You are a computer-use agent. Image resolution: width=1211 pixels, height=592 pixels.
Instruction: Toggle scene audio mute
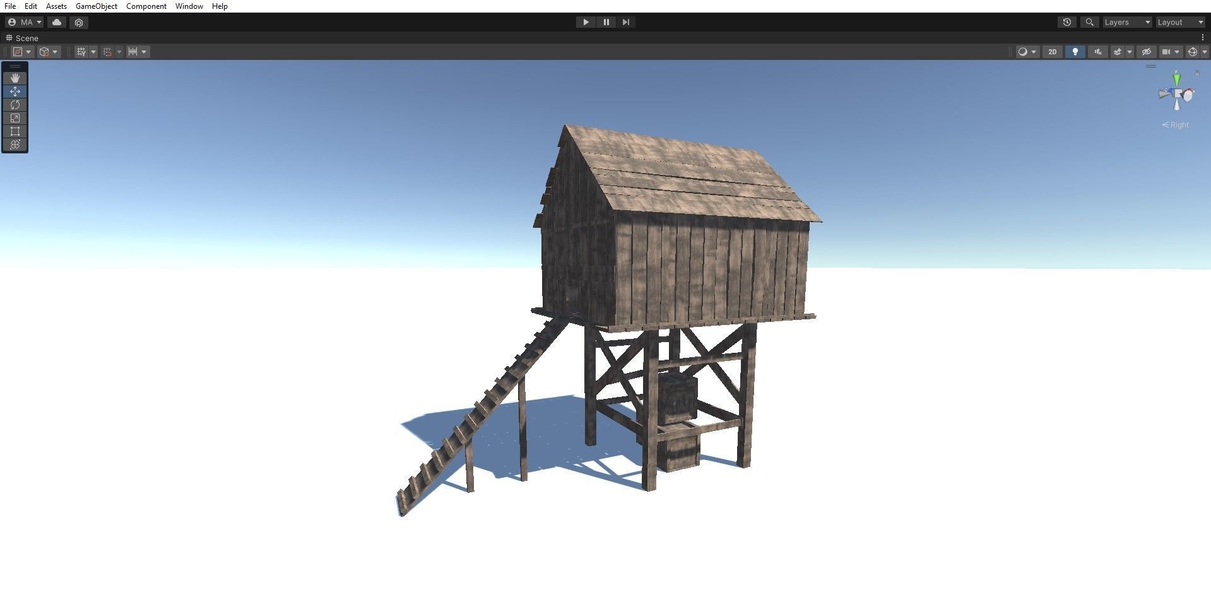(x=1098, y=52)
